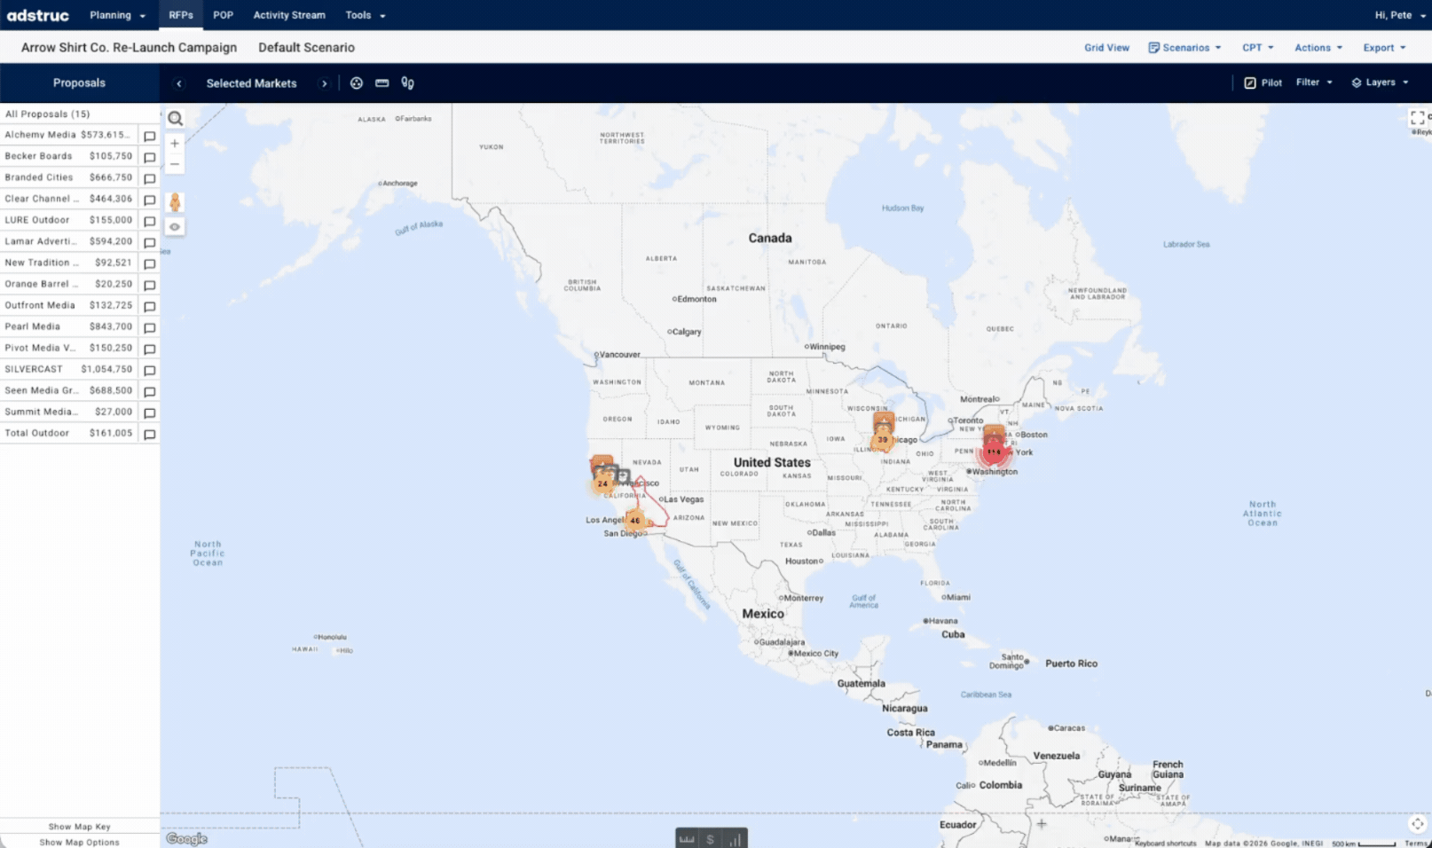Click the bar chart icon in bottom toolbar
Image resolution: width=1432 pixels, height=848 pixels.
[x=735, y=839]
